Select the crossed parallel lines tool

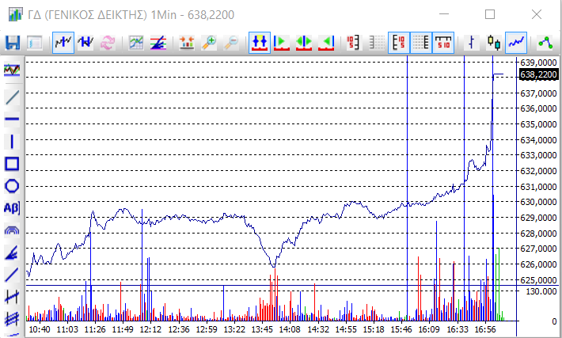(x=12, y=297)
